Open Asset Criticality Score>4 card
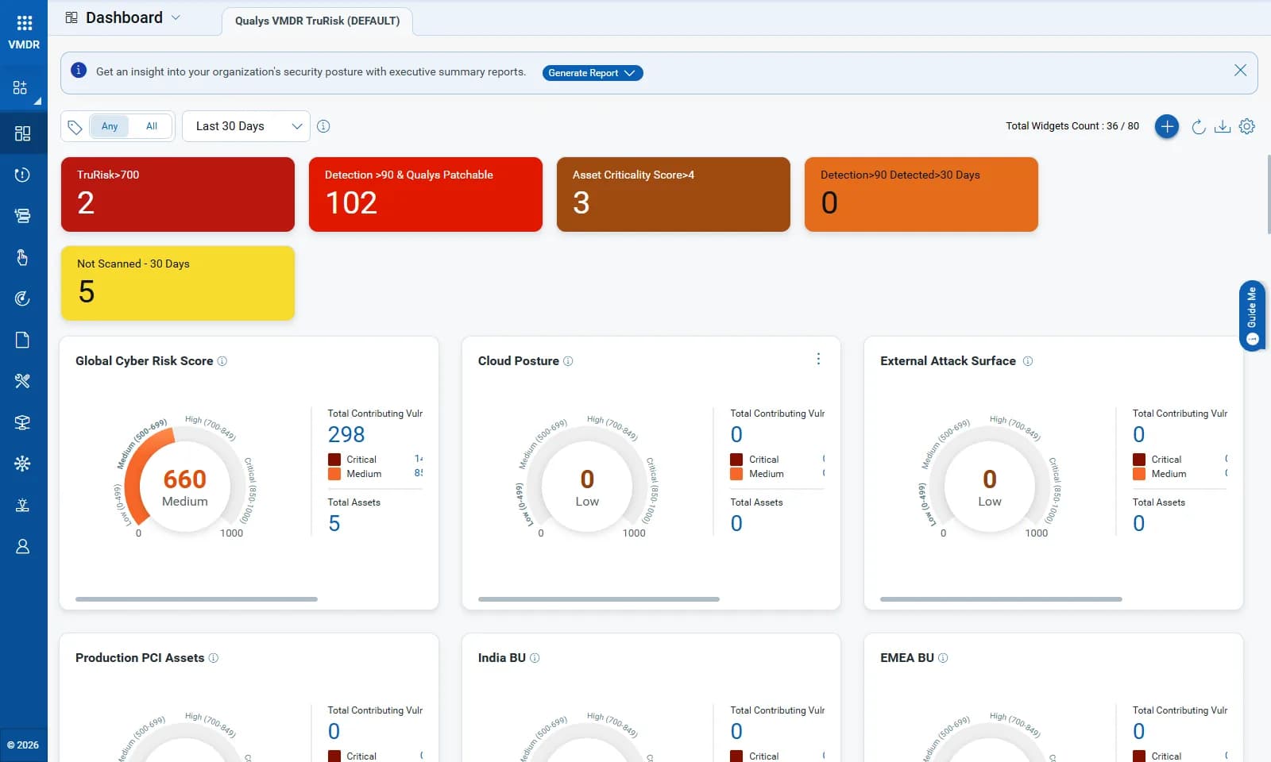This screenshot has height=762, width=1271. pos(674,194)
